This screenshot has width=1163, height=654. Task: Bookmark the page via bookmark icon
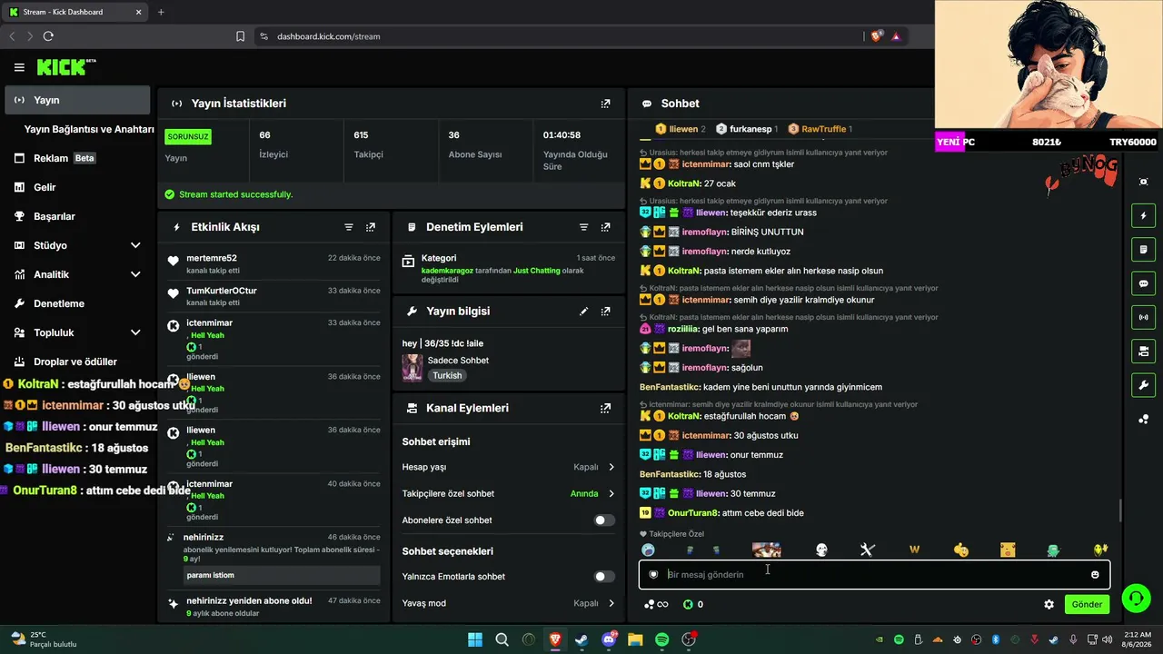pyautogui.click(x=240, y=36)
